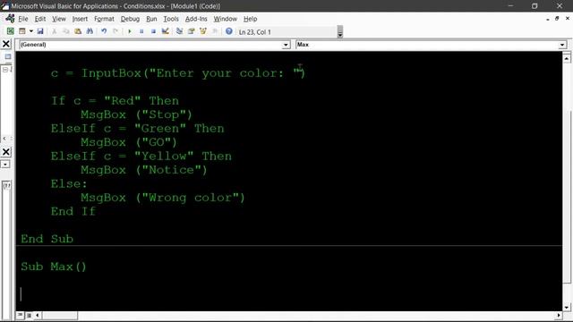This screenshot has height=322, width=573.
Task: Click the VBA application icon in menu bar
Action: (x=10, y=19)
